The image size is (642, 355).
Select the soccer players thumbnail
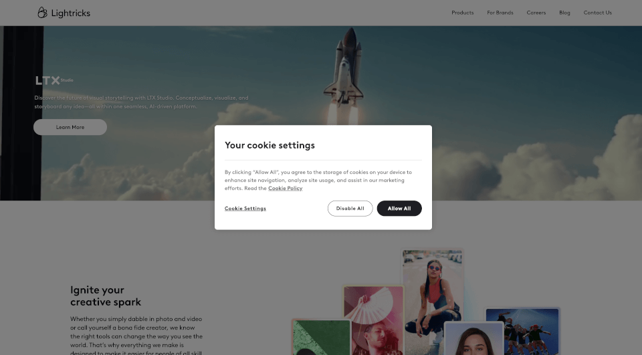[522, 331]
